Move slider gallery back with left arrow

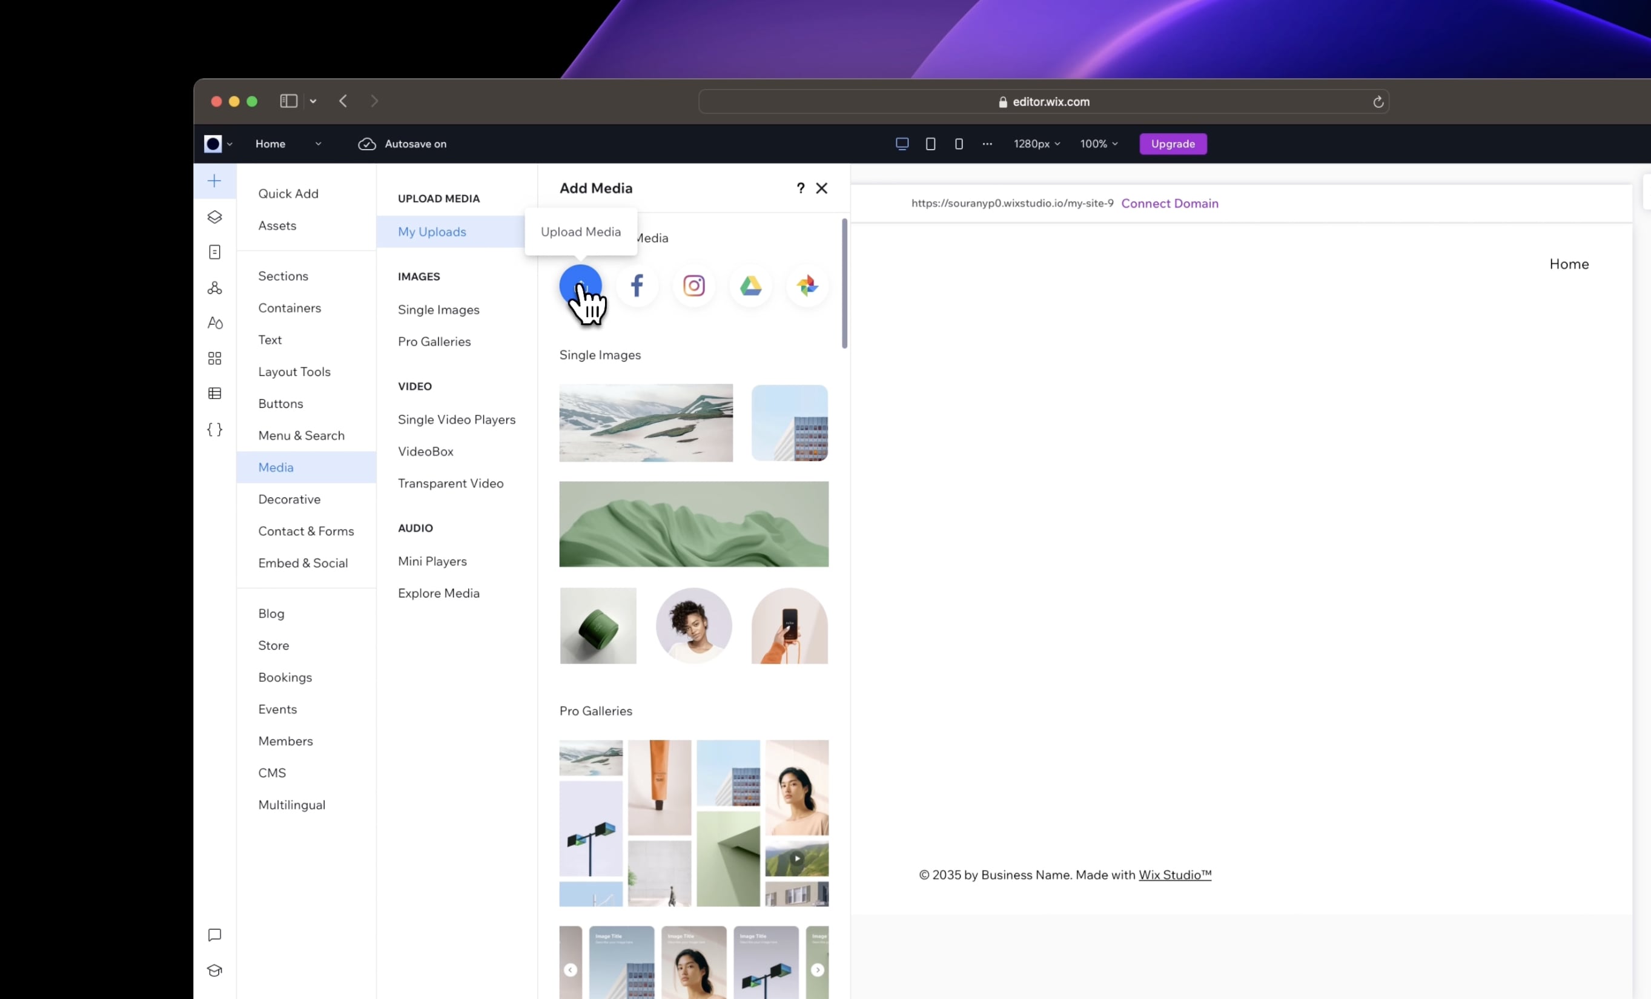coord(570,969)
